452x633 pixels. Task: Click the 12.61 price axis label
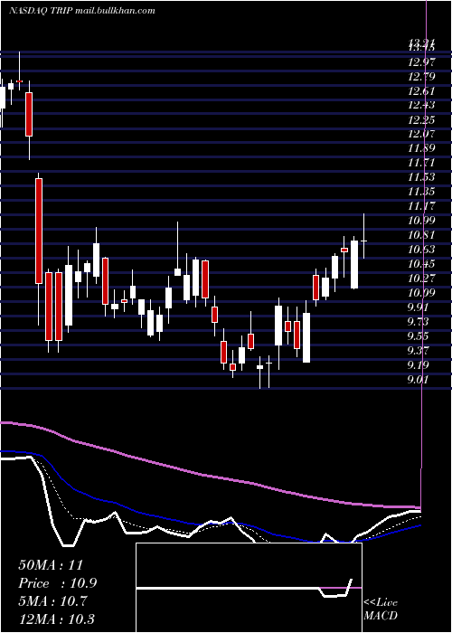(422, 91)
